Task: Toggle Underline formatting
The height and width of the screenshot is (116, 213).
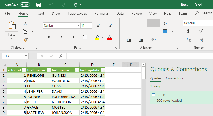Action: click(x=73, y=37)
